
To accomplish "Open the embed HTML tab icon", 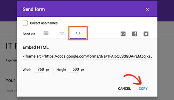I will pos(78,33).
